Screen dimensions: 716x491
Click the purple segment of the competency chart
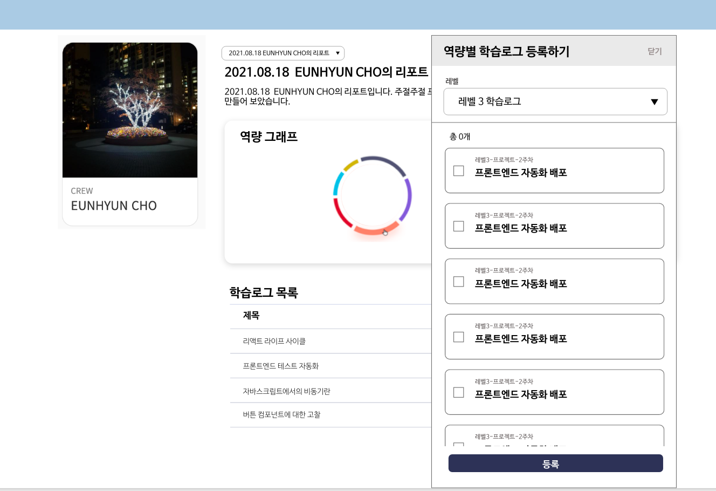pyautogui.click(x=409, y=200)
